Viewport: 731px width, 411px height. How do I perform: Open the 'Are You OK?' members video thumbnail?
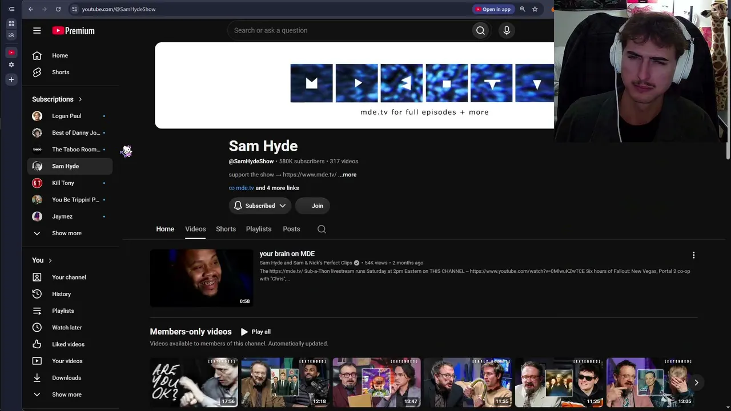tap(194, 382)
